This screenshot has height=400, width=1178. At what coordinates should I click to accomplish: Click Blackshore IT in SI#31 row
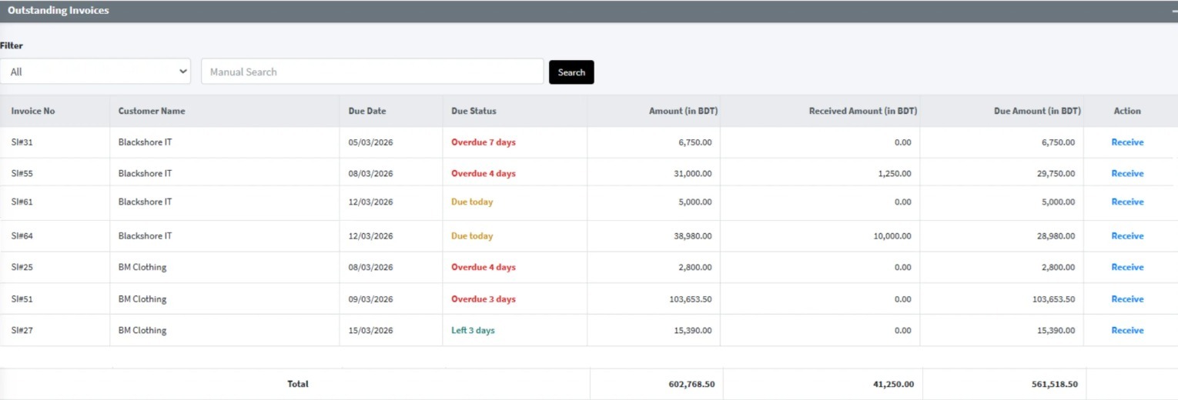point(145,142)
